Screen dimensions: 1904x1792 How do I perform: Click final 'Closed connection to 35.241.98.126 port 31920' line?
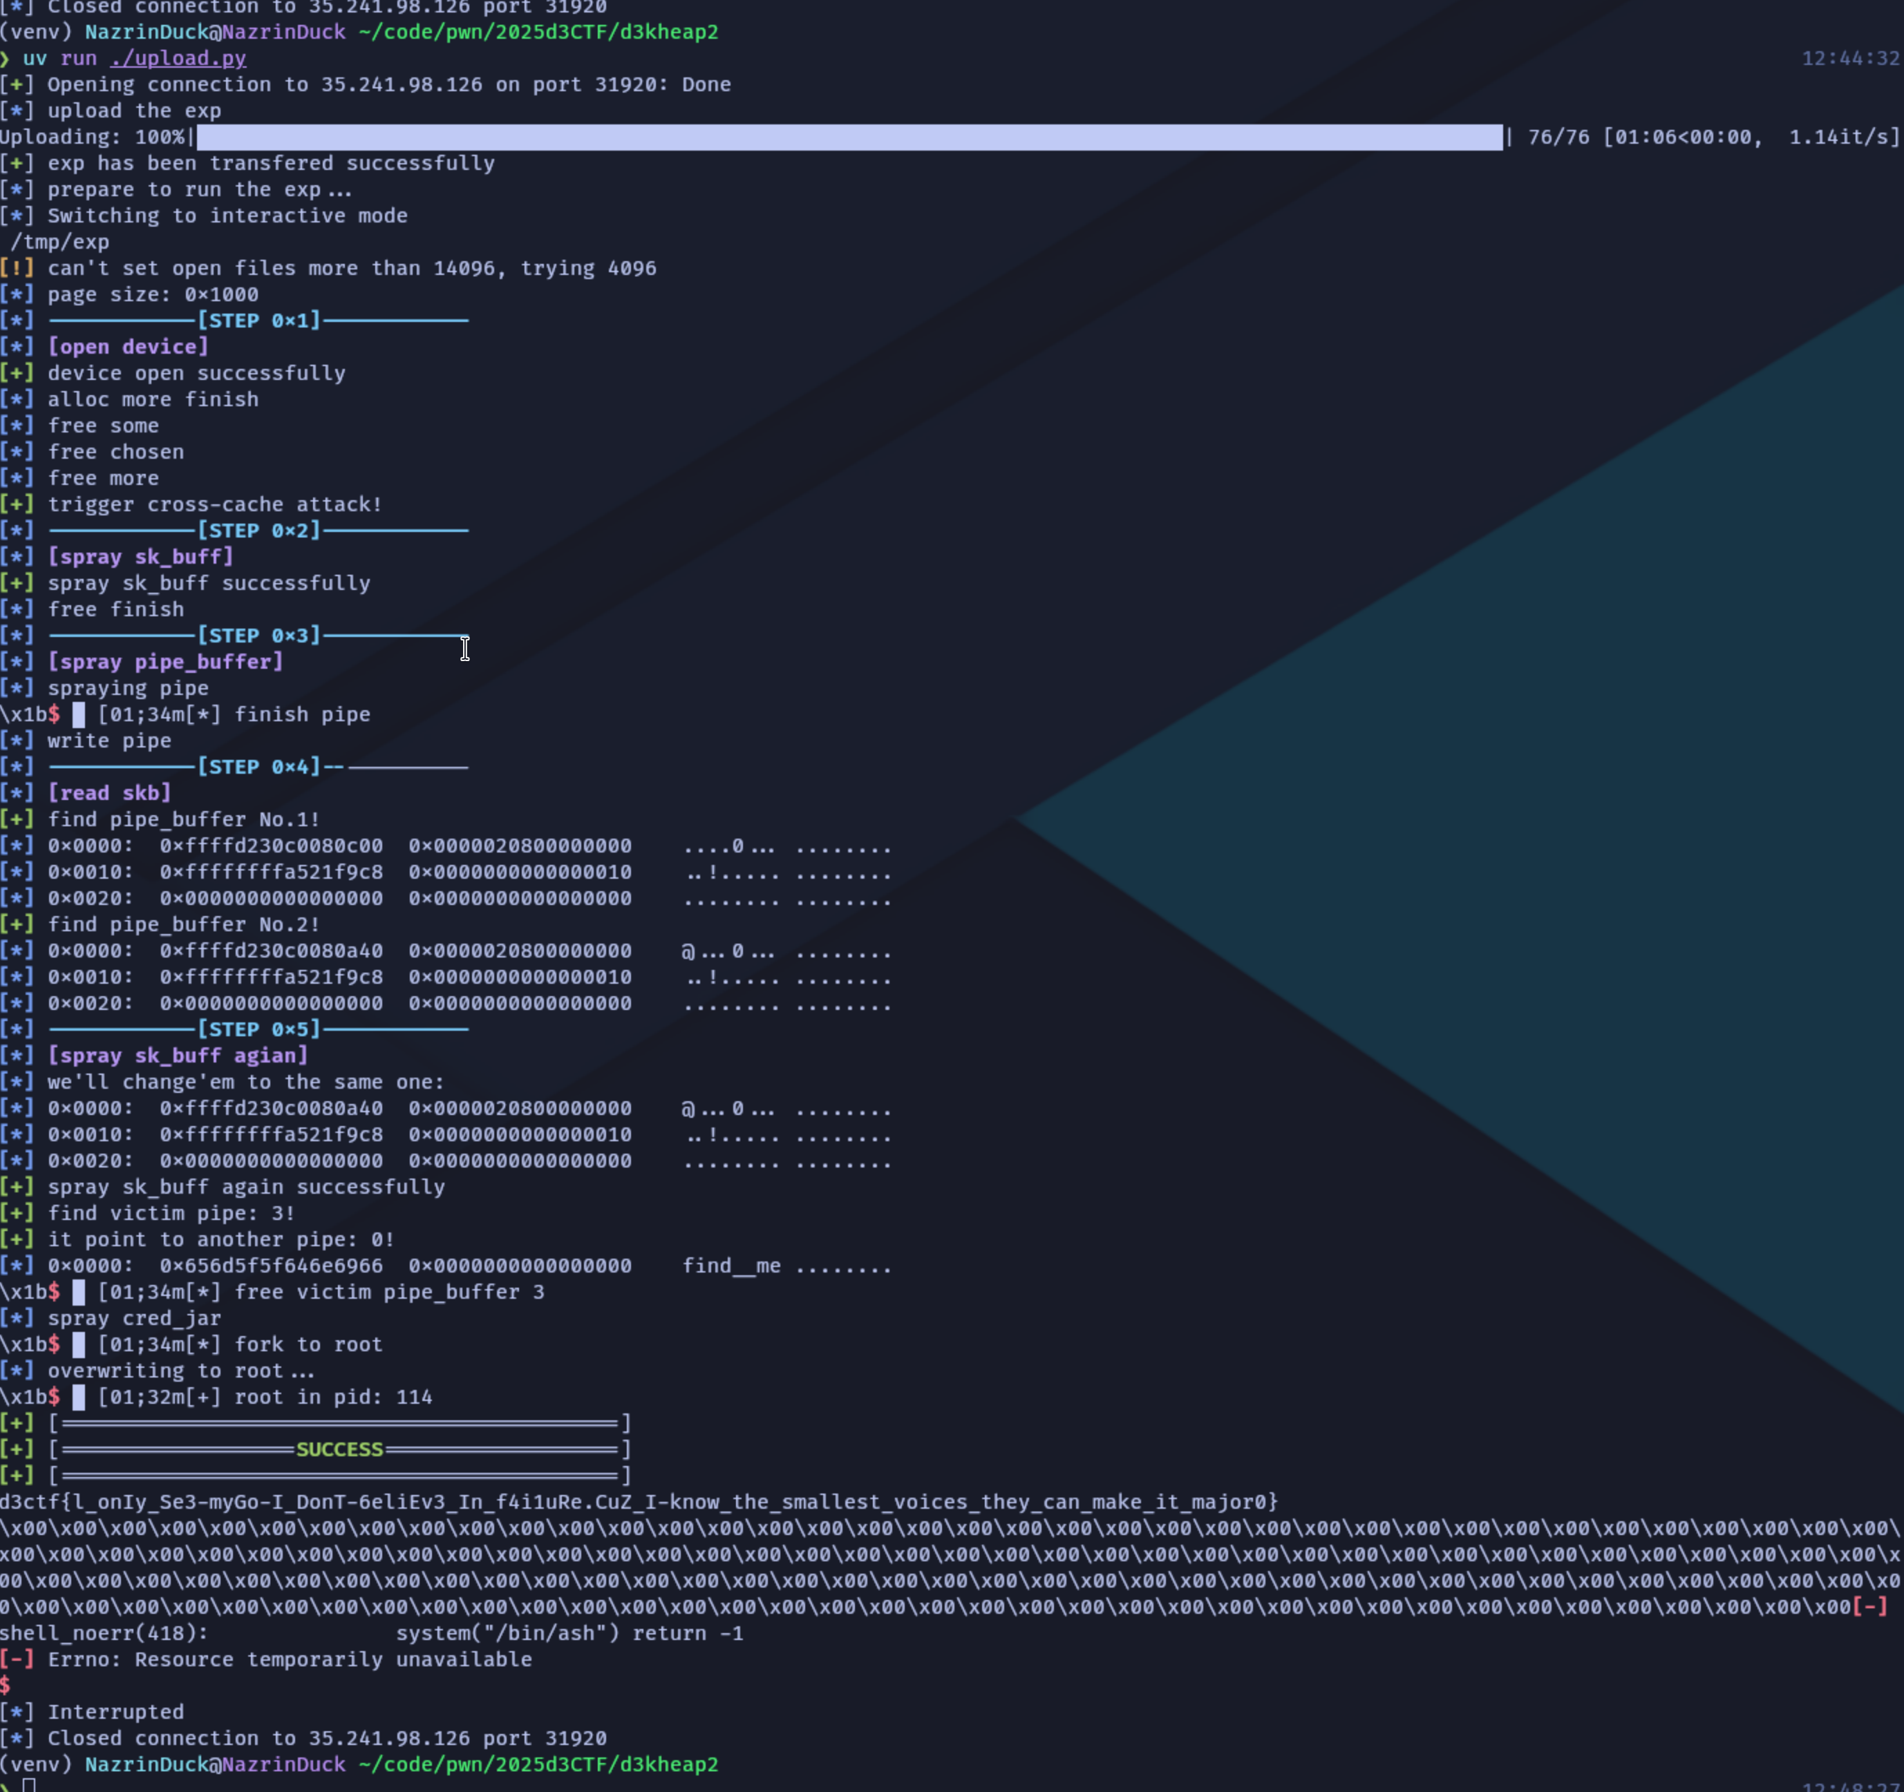327,1738
